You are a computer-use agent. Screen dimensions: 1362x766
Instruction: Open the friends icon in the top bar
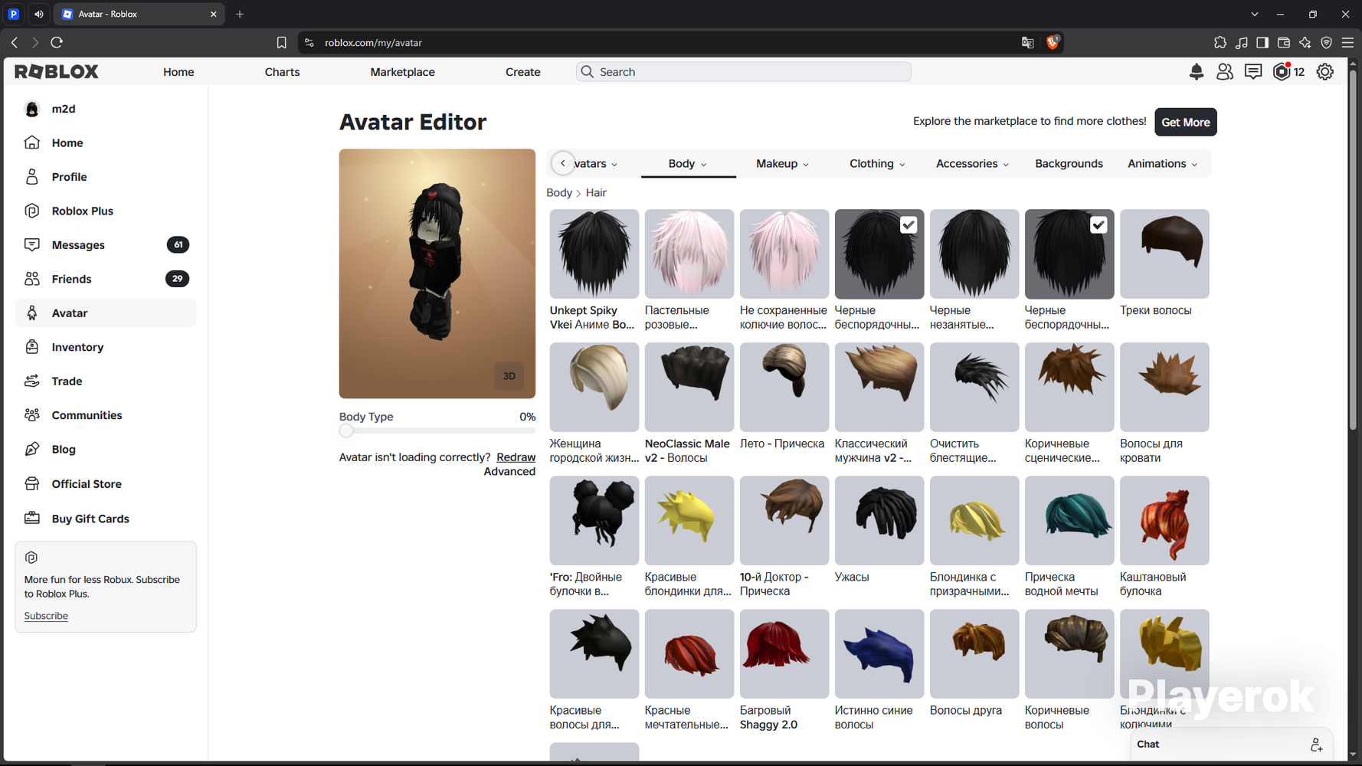(x=1225, y=72)
